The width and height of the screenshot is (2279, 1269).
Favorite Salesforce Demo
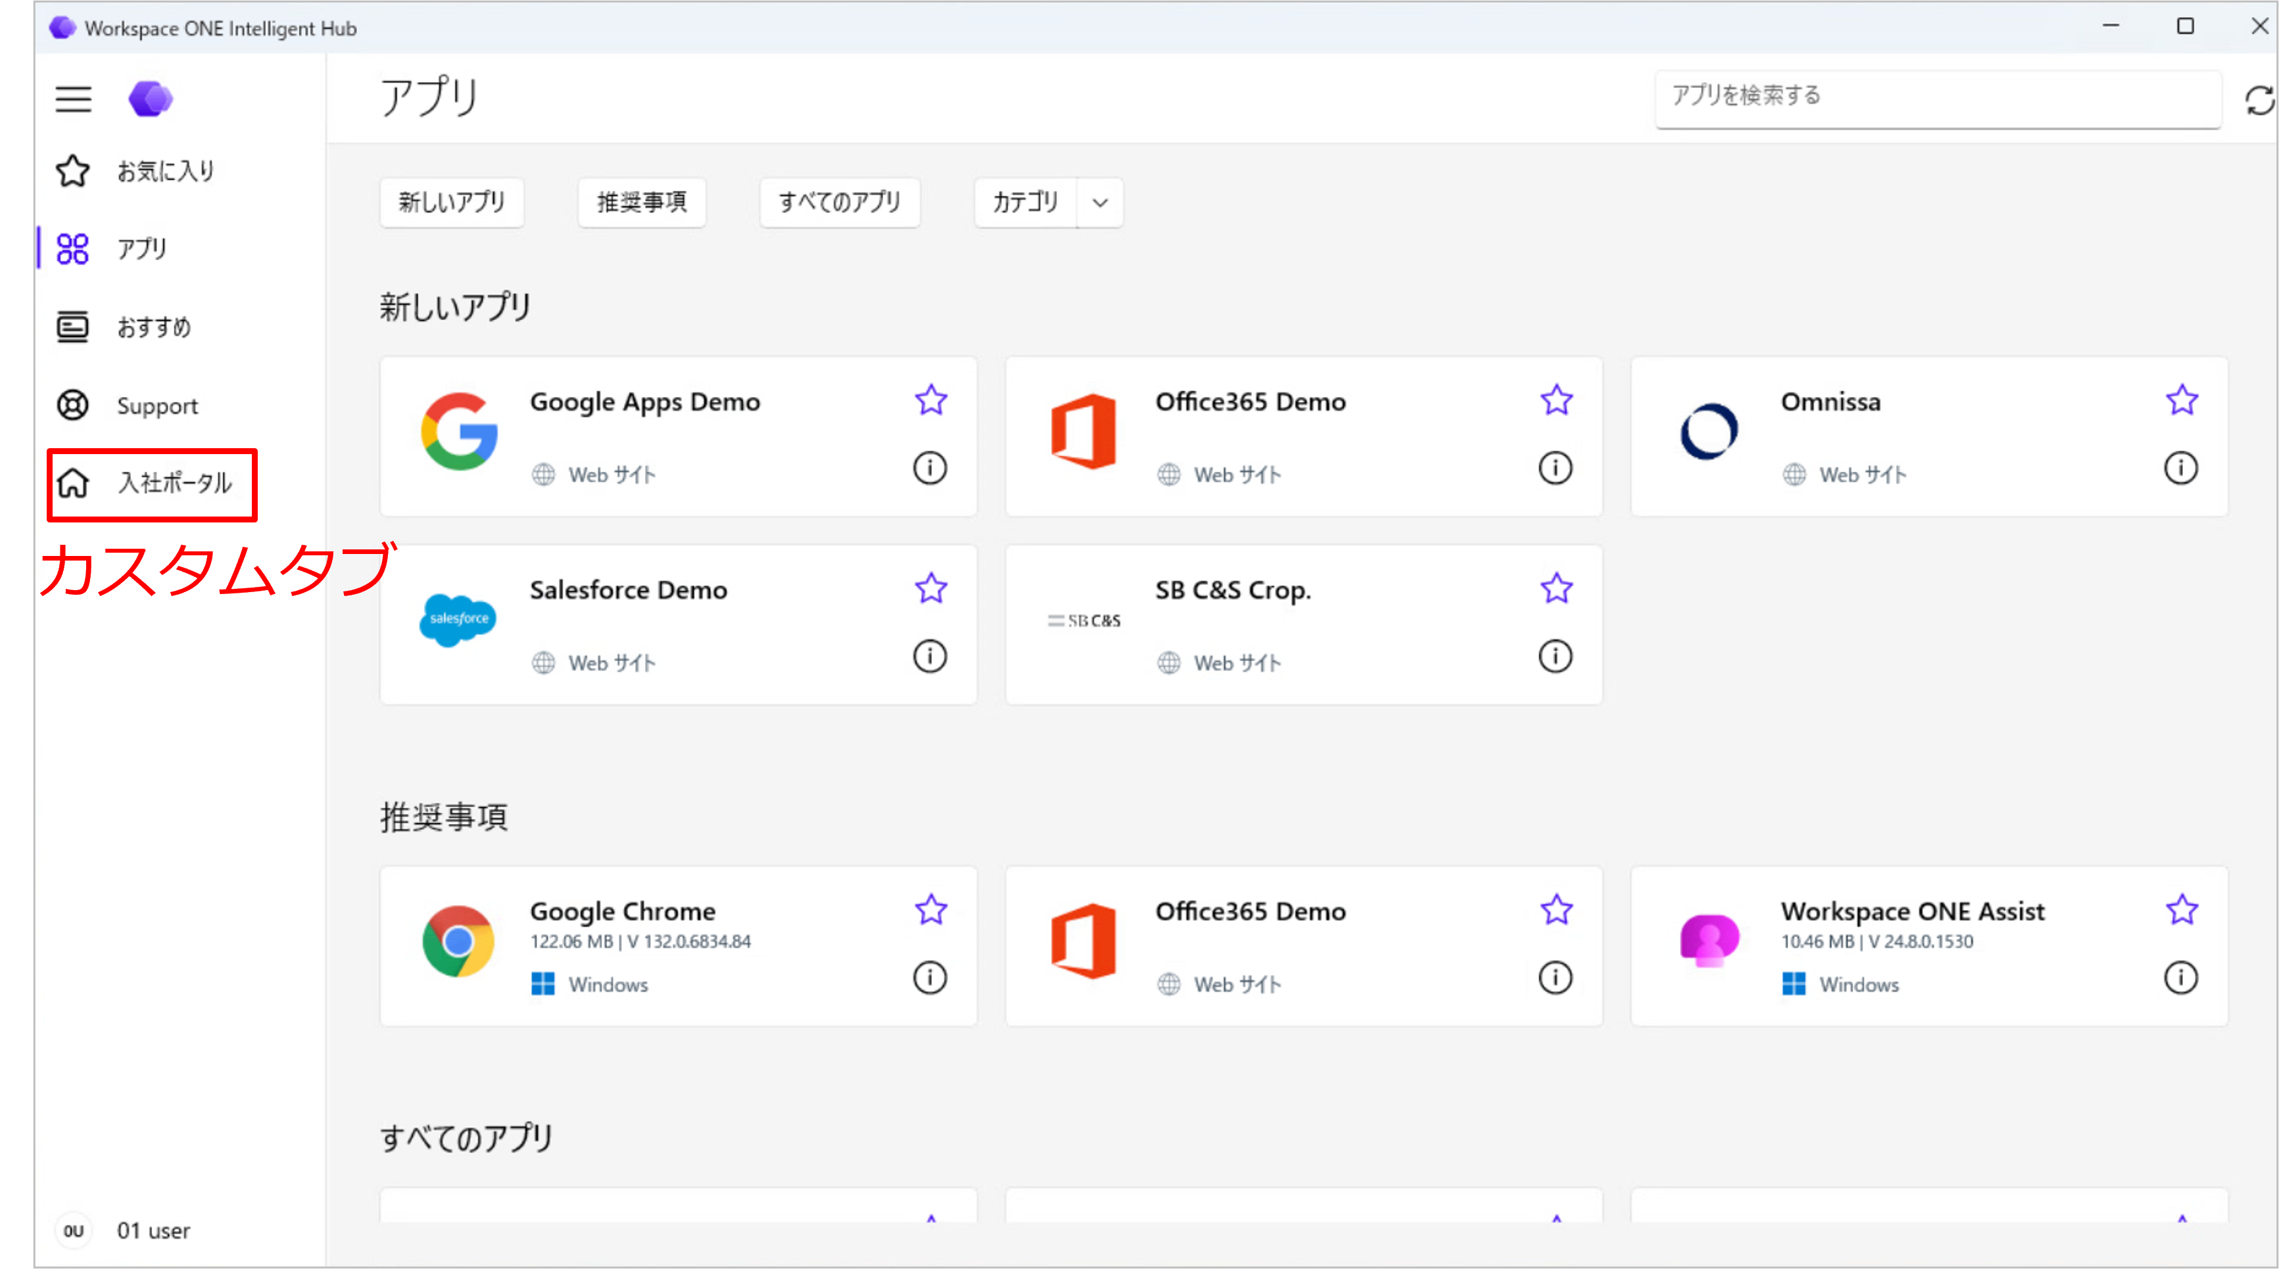pos(930,589)
